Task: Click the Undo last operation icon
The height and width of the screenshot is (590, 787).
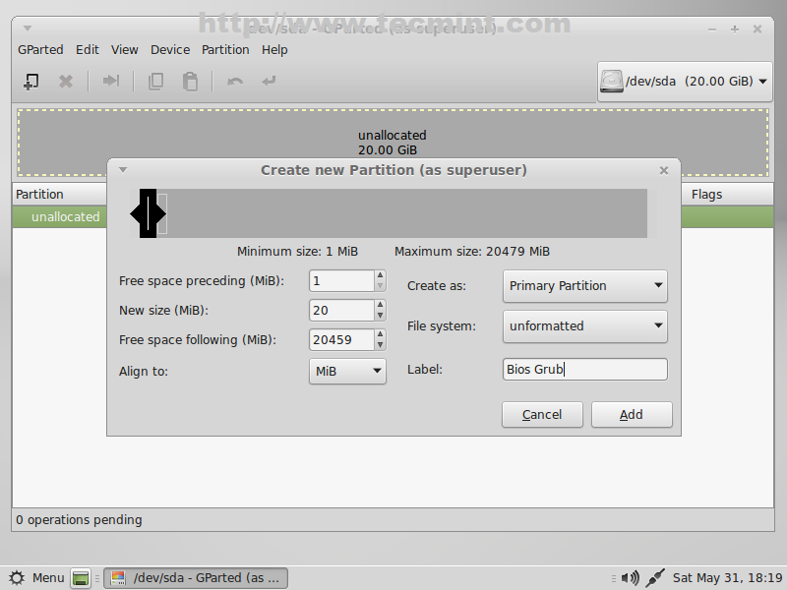Action: click(x=235, y=82)
